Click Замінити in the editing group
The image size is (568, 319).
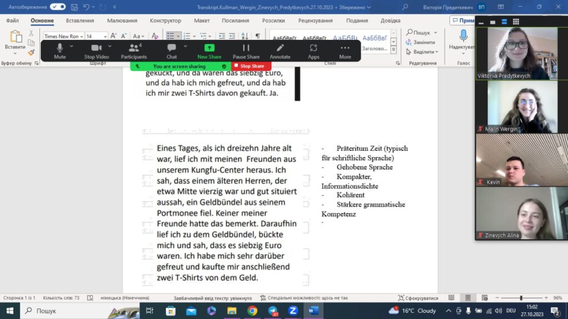[x=423, y=42]
